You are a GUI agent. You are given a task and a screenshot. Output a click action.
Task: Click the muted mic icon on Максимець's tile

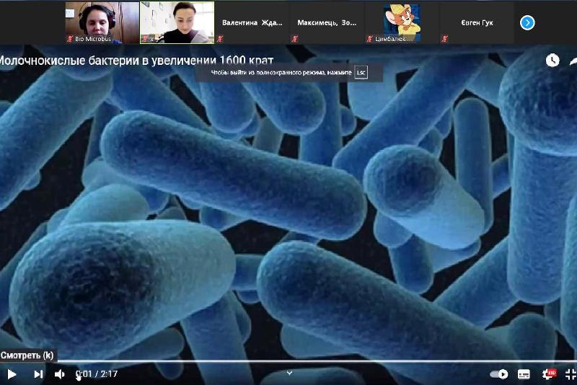pos(295,39)
